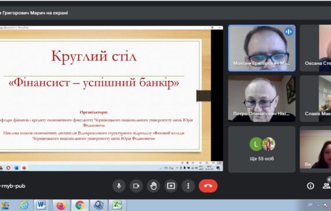331x211 pixels.
Task: Turn off the camera button
Action: click(136, 185)
